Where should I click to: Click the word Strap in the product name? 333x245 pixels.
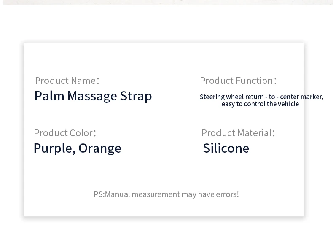click(136, 96)
